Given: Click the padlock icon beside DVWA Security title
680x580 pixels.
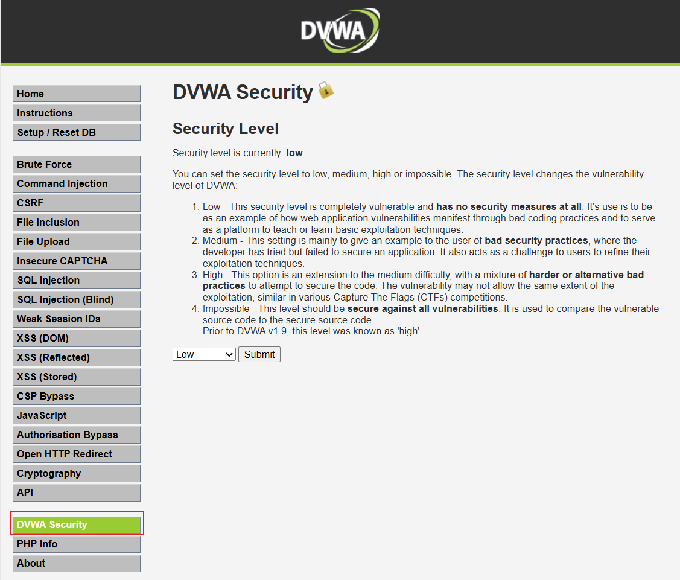Looking at the screenshot, I should [326, 91].
